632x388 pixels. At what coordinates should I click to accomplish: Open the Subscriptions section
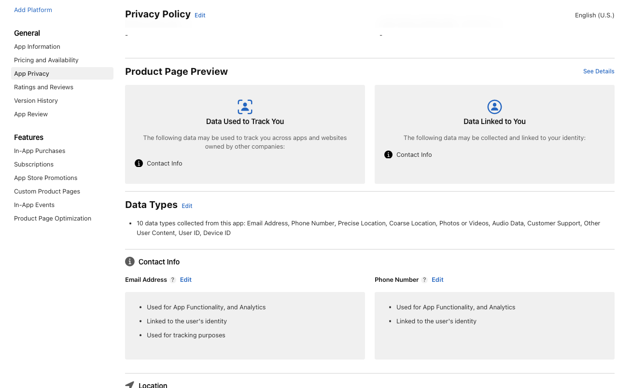click(34, 165)
